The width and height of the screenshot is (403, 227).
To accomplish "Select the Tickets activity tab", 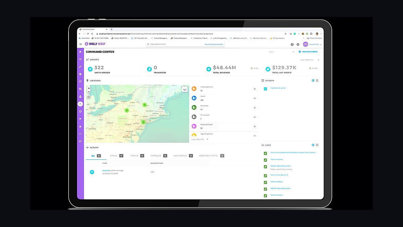I will coord(137,156).
